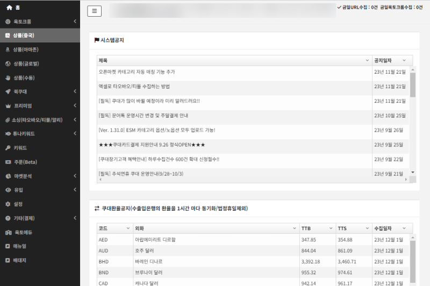Open the TTS column dropdown arrow

367,228
